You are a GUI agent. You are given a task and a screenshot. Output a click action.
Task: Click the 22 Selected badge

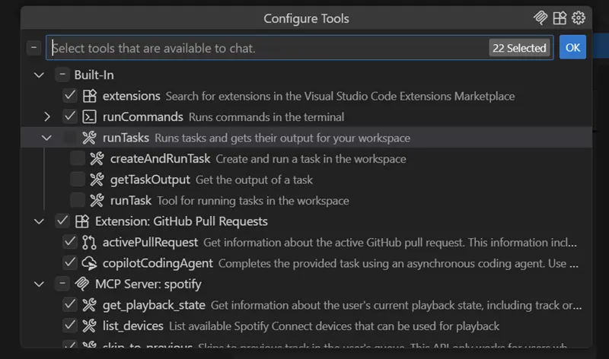pyautogui.click(x=519, y=48)
